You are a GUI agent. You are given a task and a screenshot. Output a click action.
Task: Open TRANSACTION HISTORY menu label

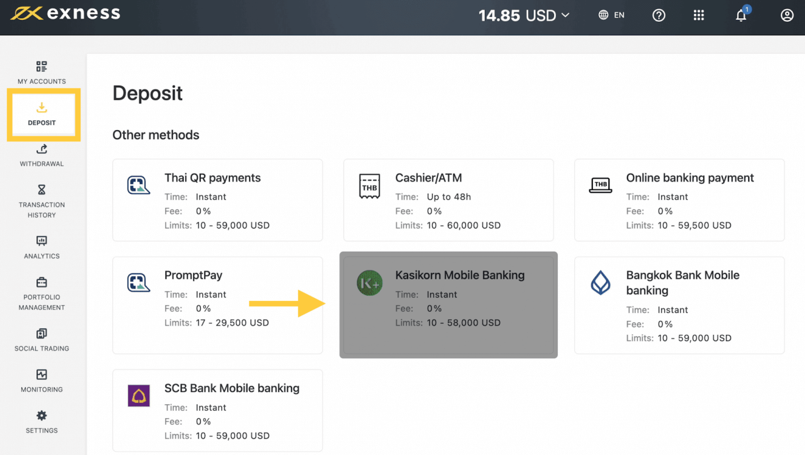[42, 210]
